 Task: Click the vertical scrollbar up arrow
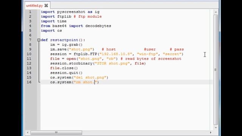click(x=216, y=12)
